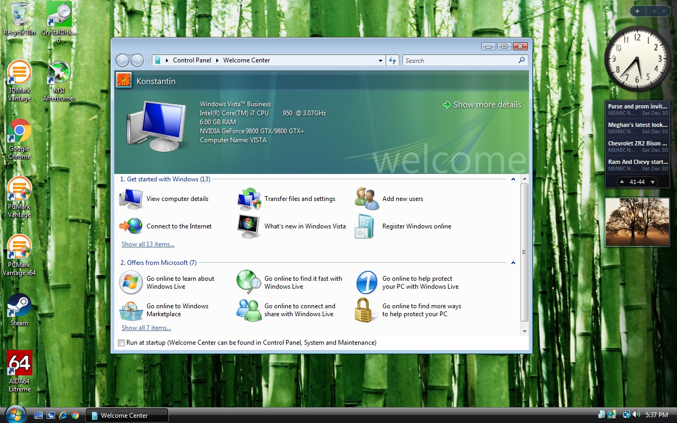677x423 pixels.
Task: Launch Chrome from the Quick Launch bar
Action: [x=76, y=416]
